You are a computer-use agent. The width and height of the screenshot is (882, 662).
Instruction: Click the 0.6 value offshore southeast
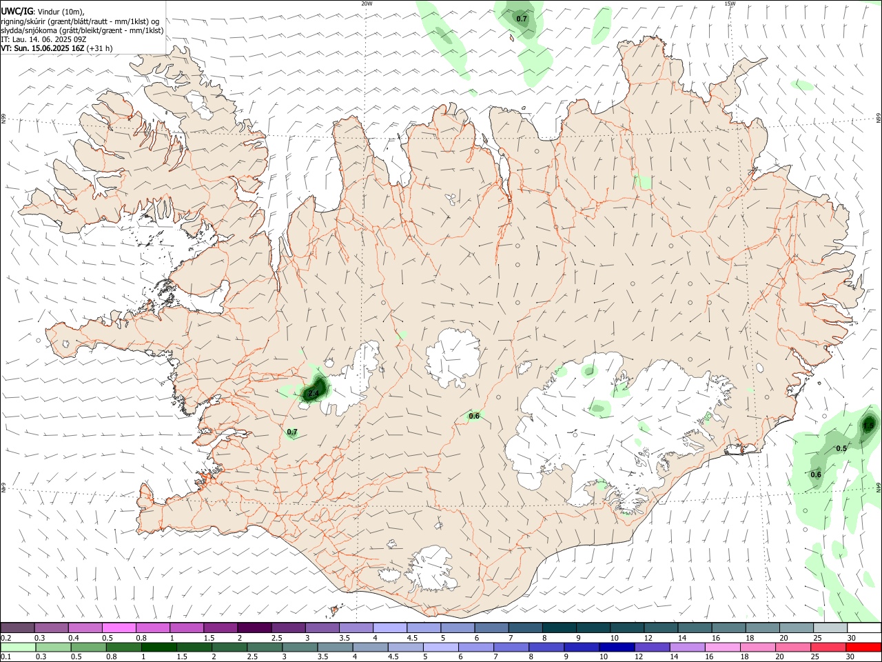(x=816, y=474)
